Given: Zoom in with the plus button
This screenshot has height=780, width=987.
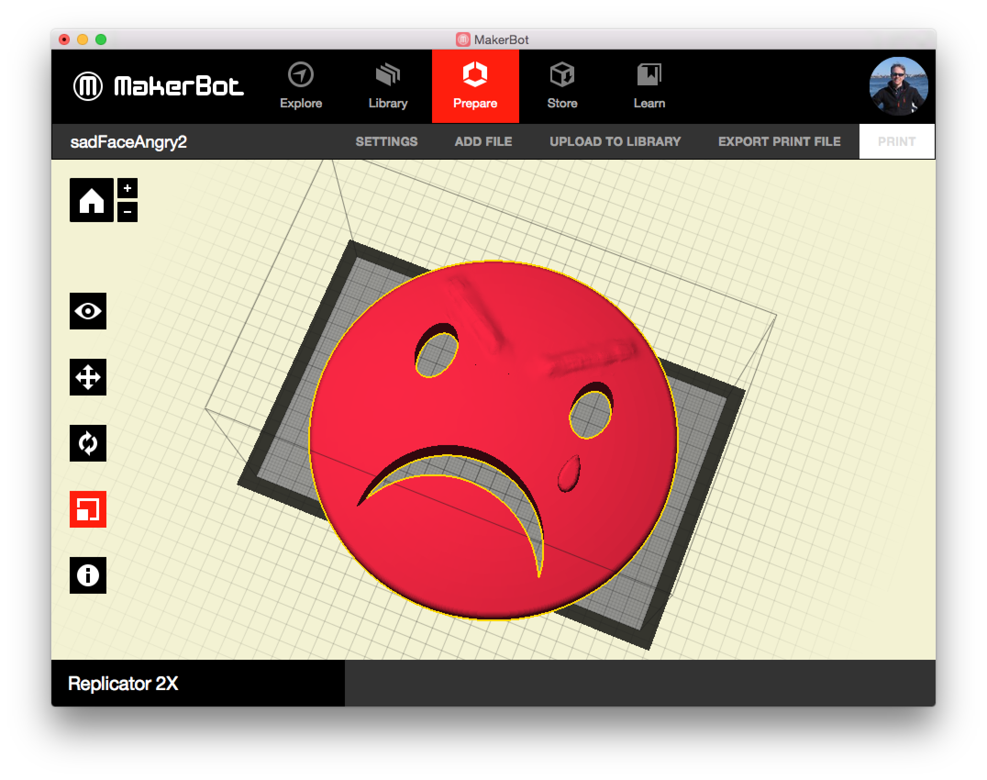Looking at the screenshot, I should (x=128, y=188).
